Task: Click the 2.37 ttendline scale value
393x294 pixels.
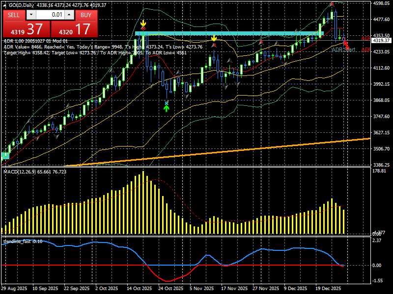Action: tap(377, 241)
